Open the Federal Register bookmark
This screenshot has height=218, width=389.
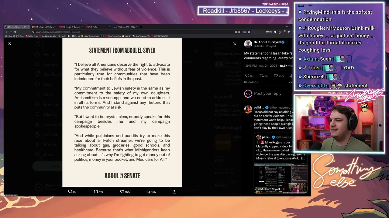pos(91,36)
